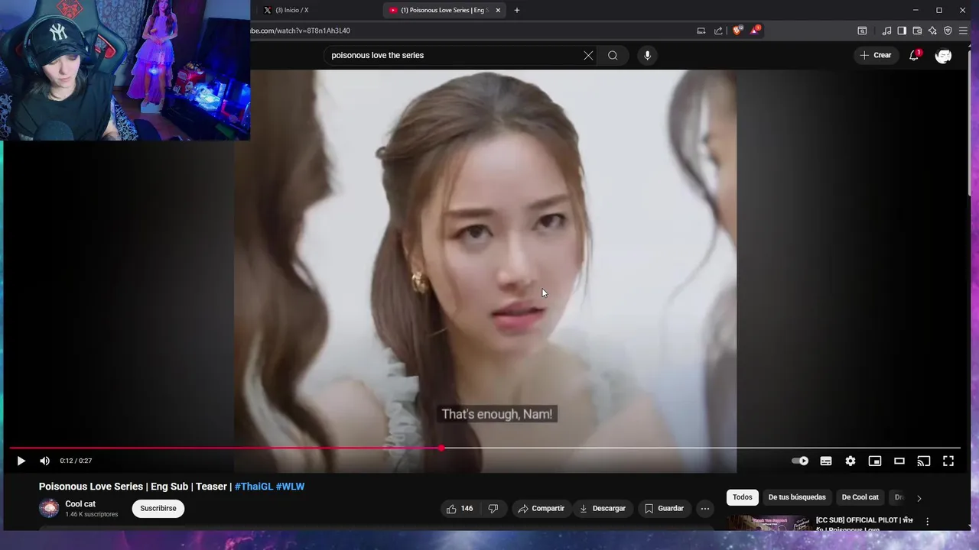The height and width of the screenshot is (550, 979).
Task: Dislike the video
Action: point(493,508)
